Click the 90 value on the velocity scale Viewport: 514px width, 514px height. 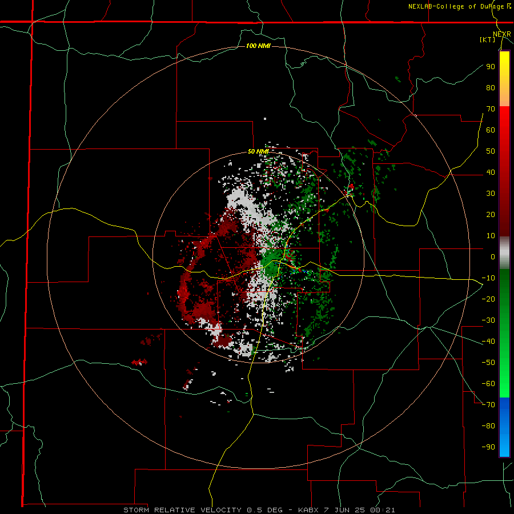(491, 67)
